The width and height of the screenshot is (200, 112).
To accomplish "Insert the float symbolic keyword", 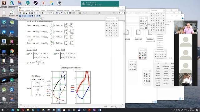I will pos(158,66).
